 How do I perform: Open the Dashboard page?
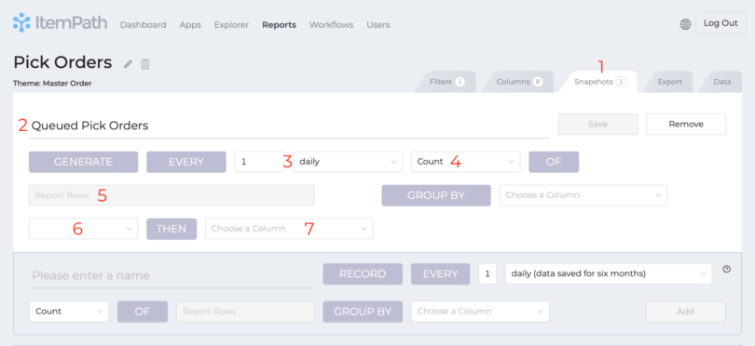143,24
